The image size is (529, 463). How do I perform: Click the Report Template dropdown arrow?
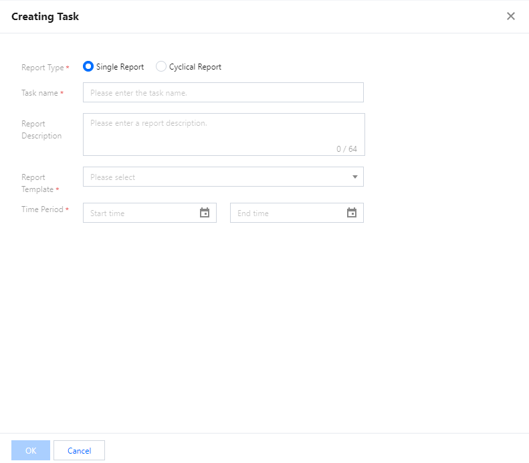[x=354, y=177]
